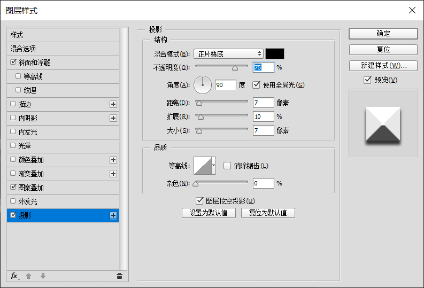Select the 样式 list item

click(63, 35)
